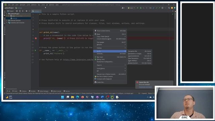Image resolution: width=215 pixels, height=121 pixels.
Task: Click the Download and Install link
Action: (x=145, y=87)
